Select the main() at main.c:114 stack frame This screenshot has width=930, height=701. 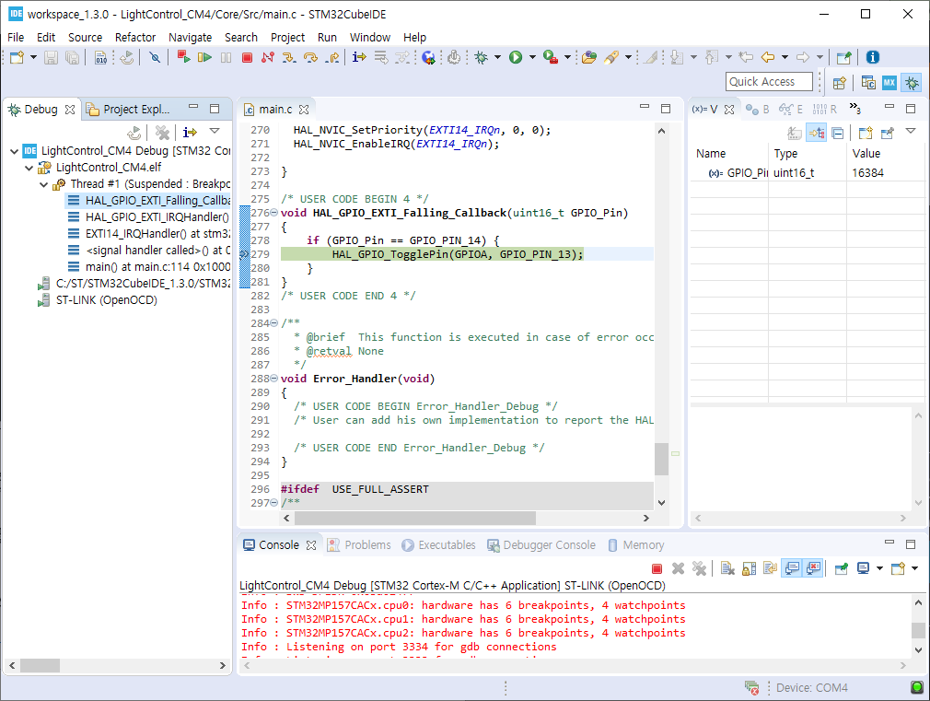(x=148, y=267)
